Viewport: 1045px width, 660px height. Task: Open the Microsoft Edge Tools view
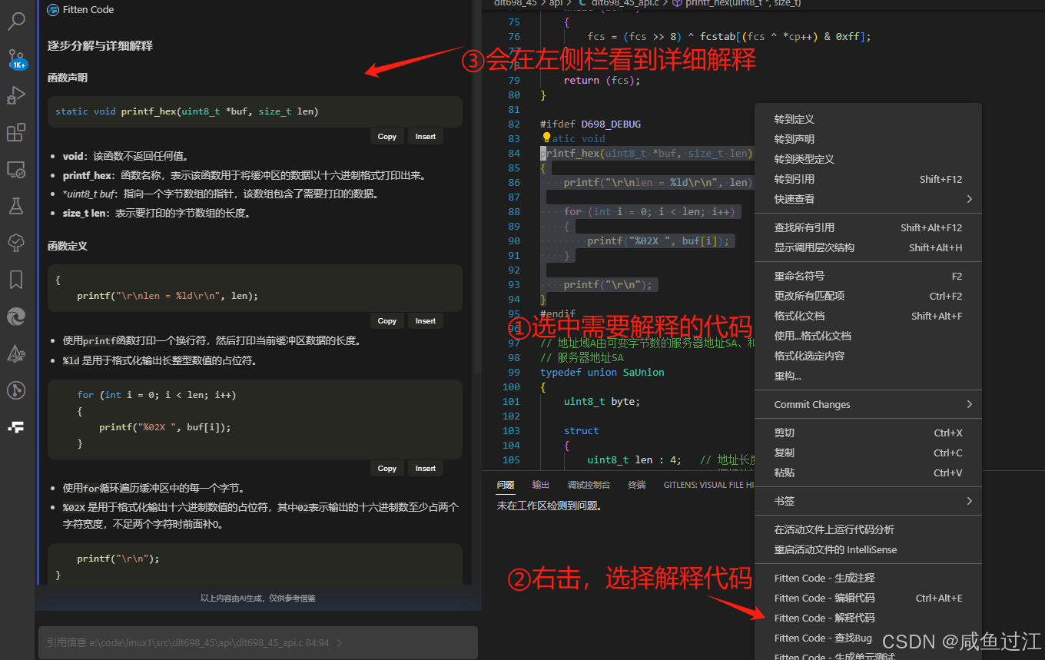pyautogui.click(x=16, y=316)
